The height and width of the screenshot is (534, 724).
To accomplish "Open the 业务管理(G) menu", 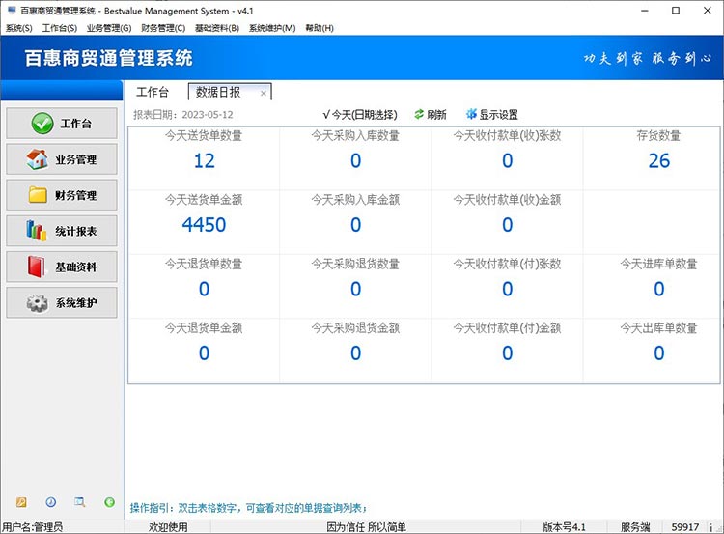I will (109, 28).
